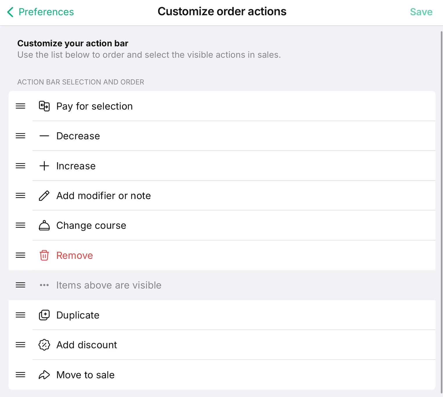Click the Move to sale arrow icon

44,375
